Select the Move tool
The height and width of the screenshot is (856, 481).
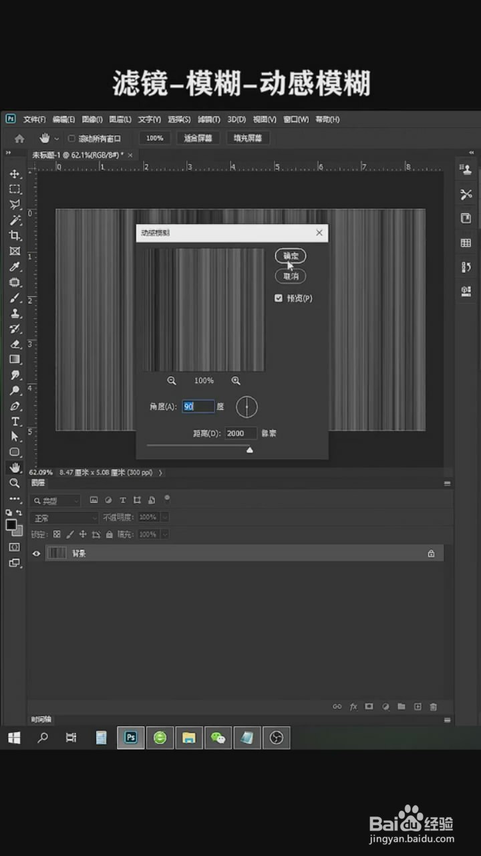pos(15,174)
